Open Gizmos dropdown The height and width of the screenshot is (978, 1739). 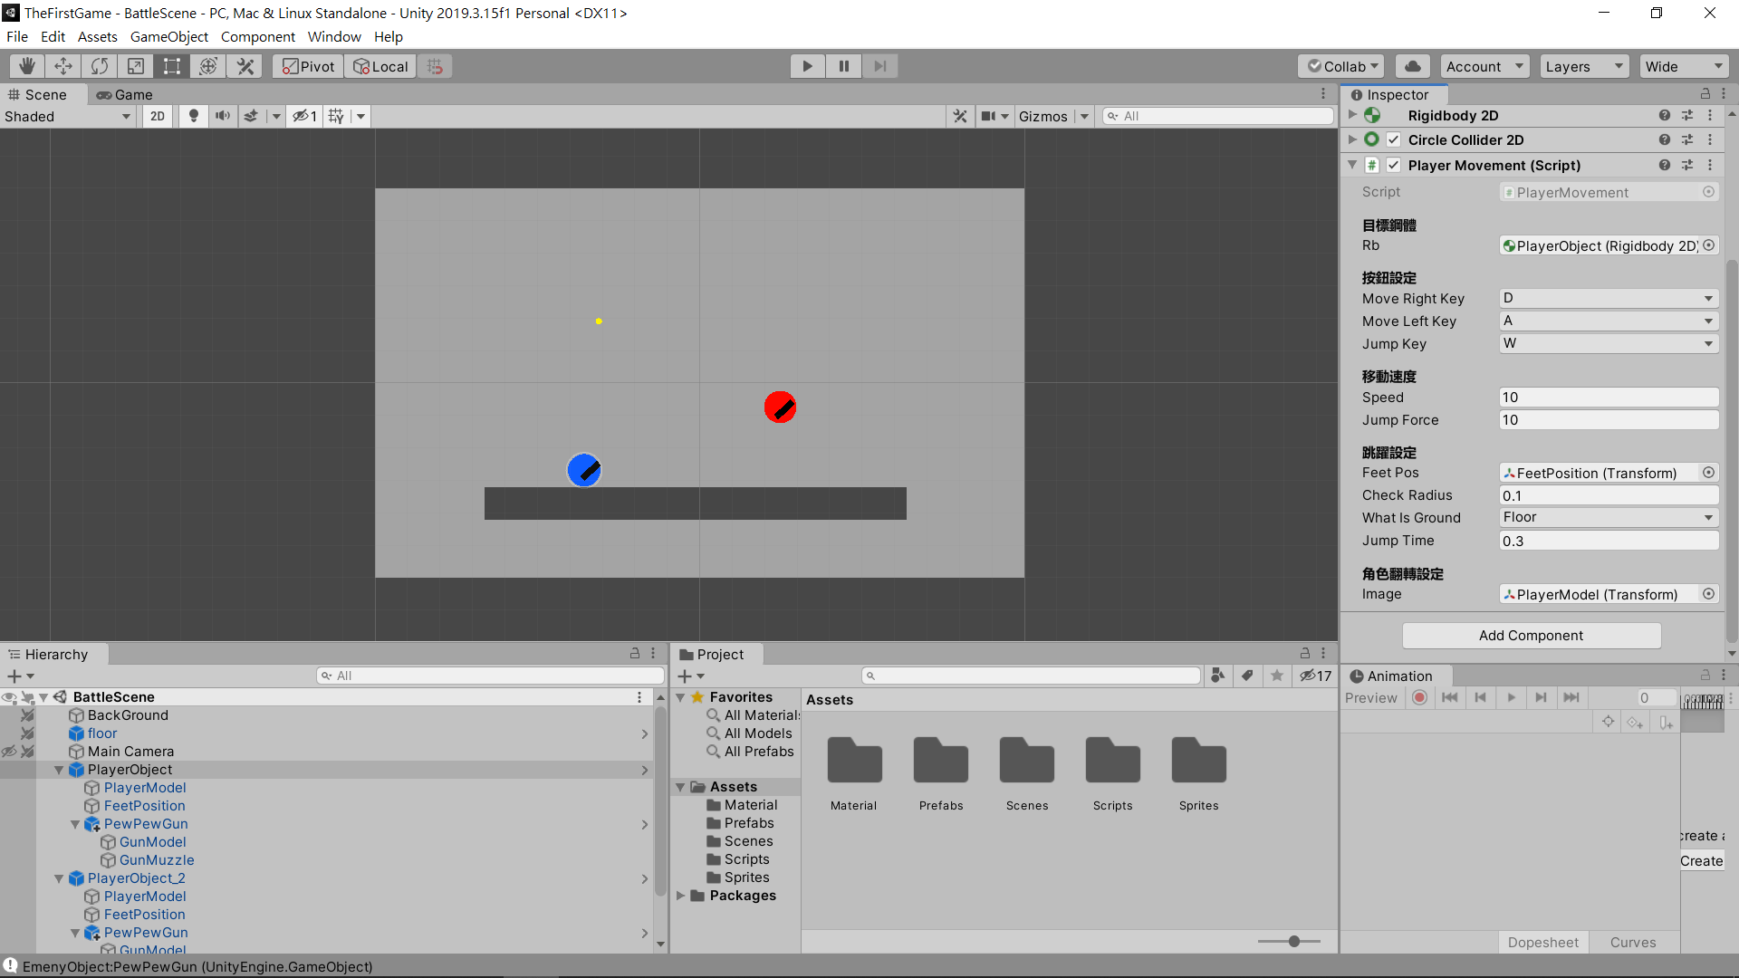(x=1053, y=116)
